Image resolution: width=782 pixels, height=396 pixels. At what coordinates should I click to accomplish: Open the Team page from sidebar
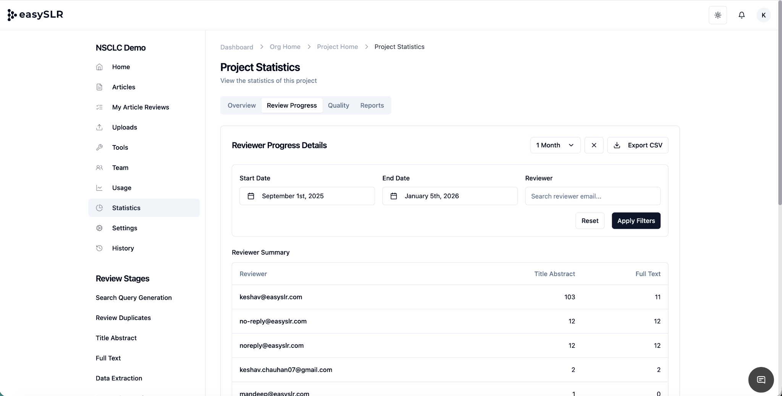coord(120,168)
